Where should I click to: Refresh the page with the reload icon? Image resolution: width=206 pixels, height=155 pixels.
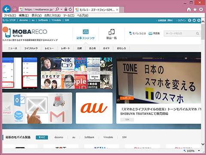pyautogui.click(x=70, y=9)
